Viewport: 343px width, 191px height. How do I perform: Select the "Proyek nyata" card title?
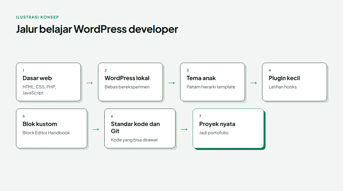point(217,124)
